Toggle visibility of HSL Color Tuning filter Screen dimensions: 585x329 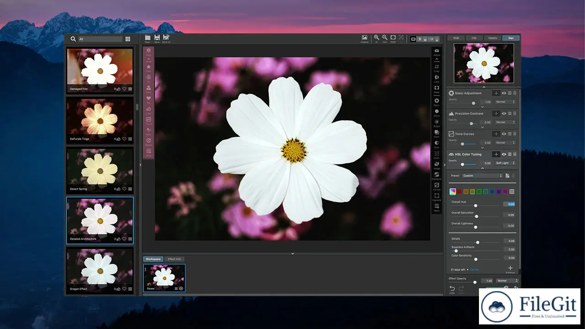click(x=504, y=154)
